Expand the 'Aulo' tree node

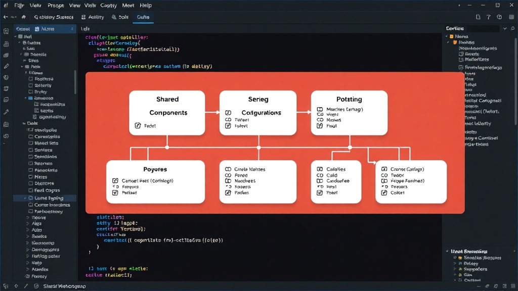click(28, 230)
